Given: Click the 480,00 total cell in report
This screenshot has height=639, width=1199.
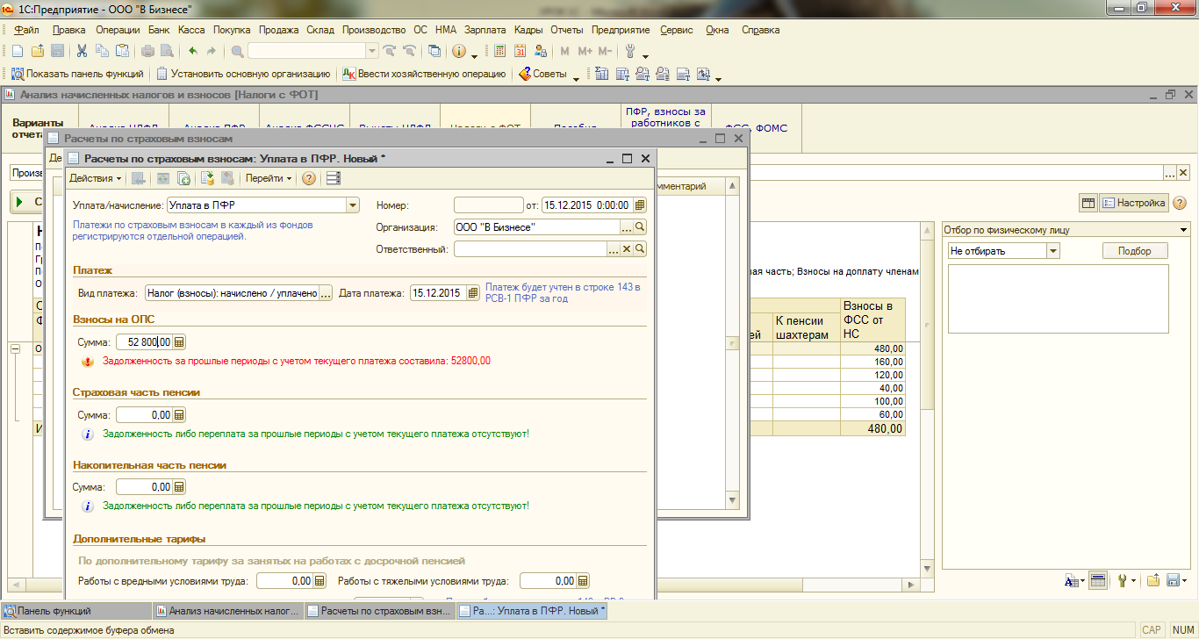Looking at the screenshot, I should click(x=872, y=429).
